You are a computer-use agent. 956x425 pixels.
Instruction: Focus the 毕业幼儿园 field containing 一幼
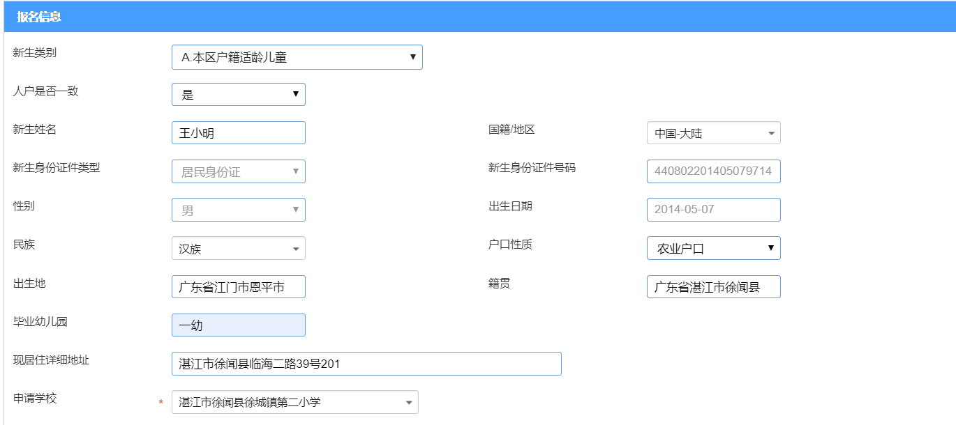click(238, 325)
